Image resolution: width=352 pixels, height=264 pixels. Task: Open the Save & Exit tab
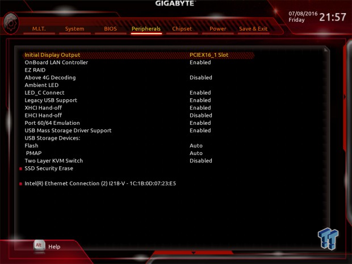[x=253, y=29]
